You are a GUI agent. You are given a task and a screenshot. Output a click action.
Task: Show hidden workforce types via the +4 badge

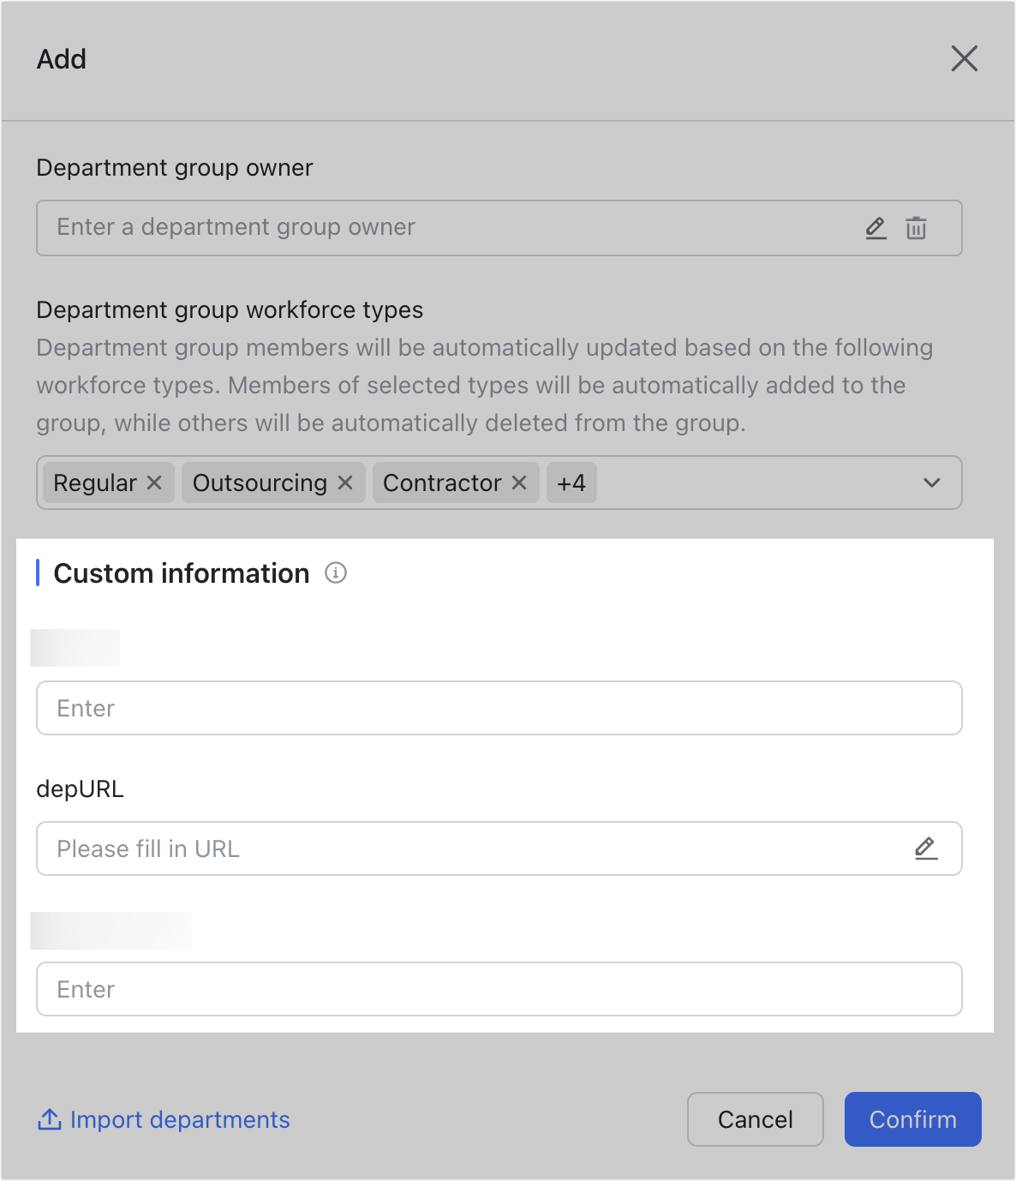[571, 483]
